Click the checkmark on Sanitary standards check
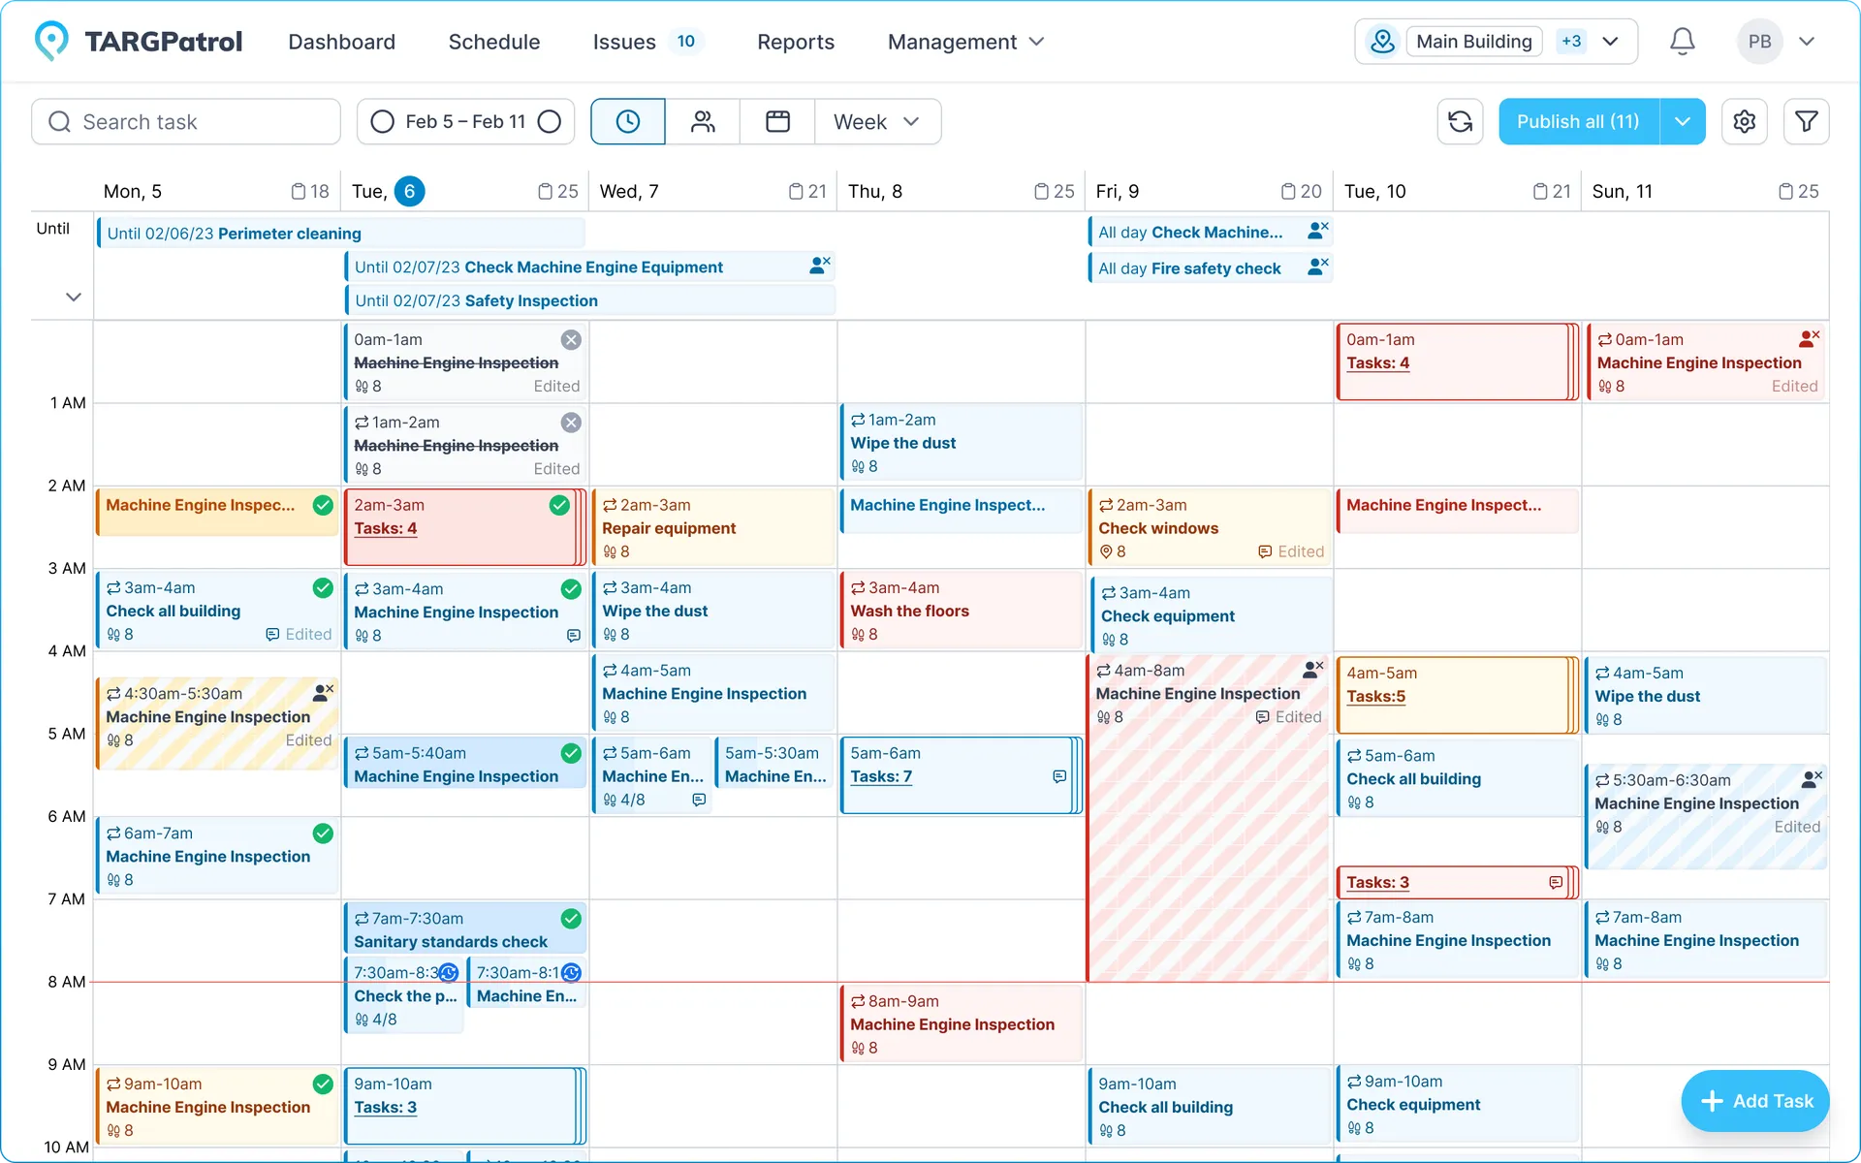 [x=570, y=919]
